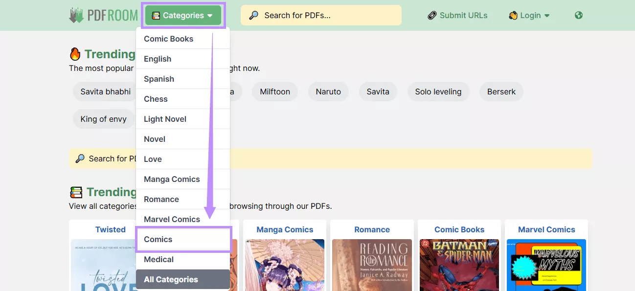This screenshot has height=291, width=635.
Task: Open the globe language selector icon
Action: click(x=579, y=15)
